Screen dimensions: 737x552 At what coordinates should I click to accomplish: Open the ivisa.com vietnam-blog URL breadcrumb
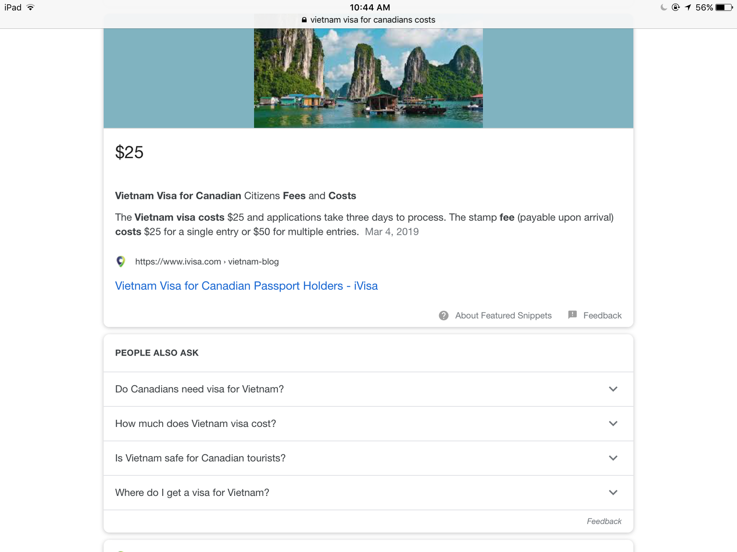pos(207,262)
